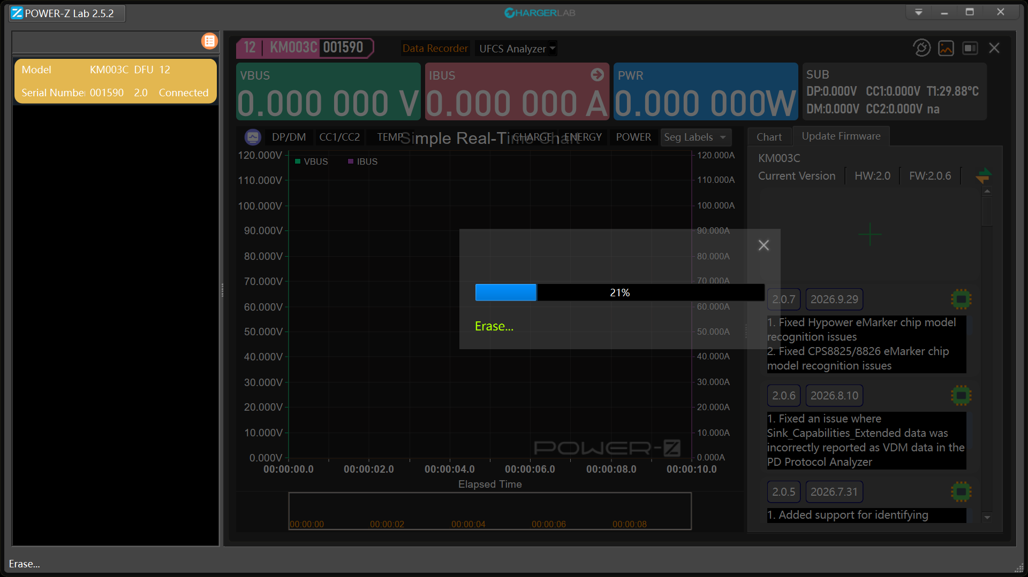Screen dimensions: 1028x577
Task: Click the orange device list icon
Action: [209, 41]
